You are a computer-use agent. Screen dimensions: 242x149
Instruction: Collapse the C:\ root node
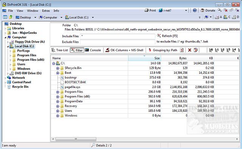tap(54, 63)
